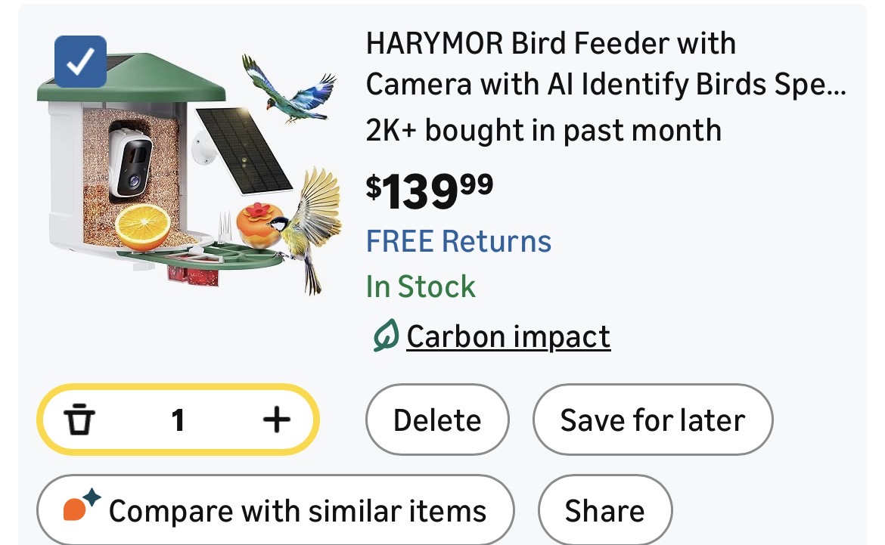The width and height of the screenshot is (885, 545).
Task: Click the 2K+ bought in past month text
Action: click(x=543, y=130)
